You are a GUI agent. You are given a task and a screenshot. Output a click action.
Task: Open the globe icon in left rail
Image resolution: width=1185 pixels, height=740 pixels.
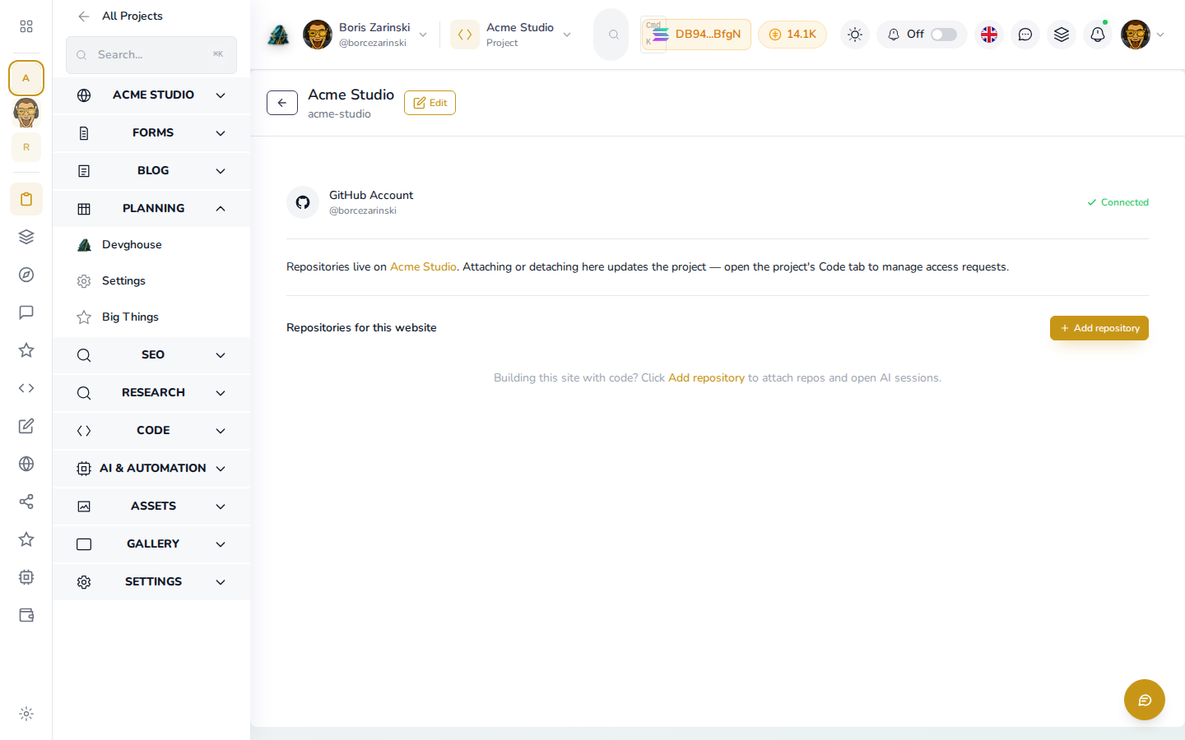point(26,464)
